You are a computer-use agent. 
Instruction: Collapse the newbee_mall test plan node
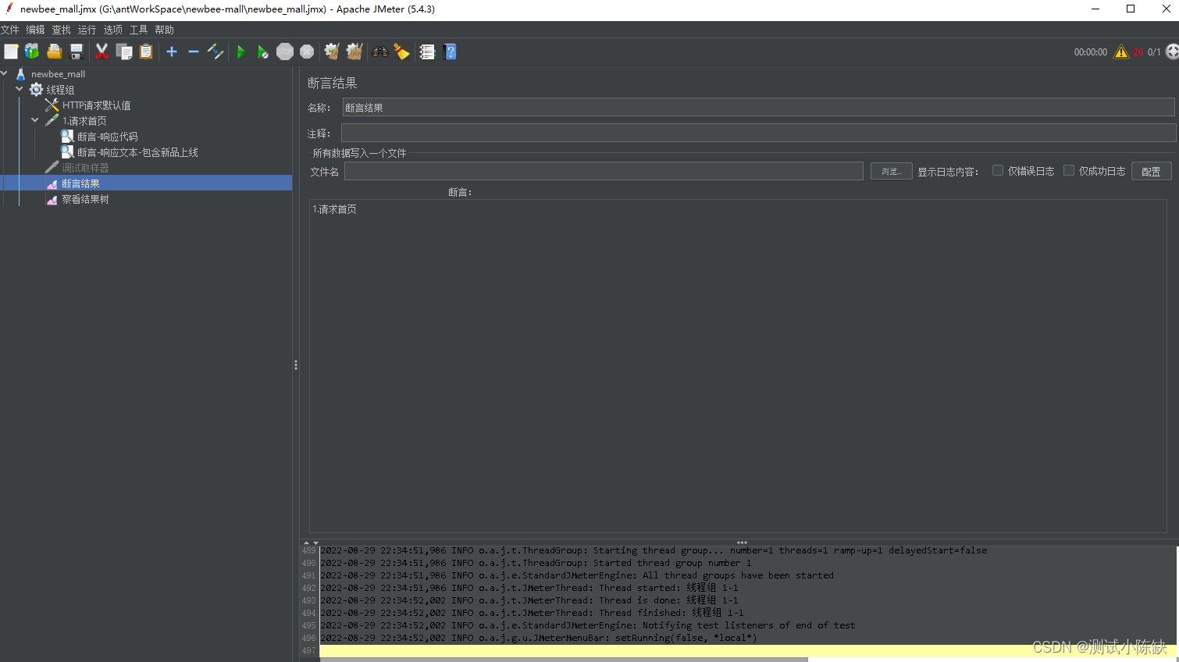click(x=4, y=73)
